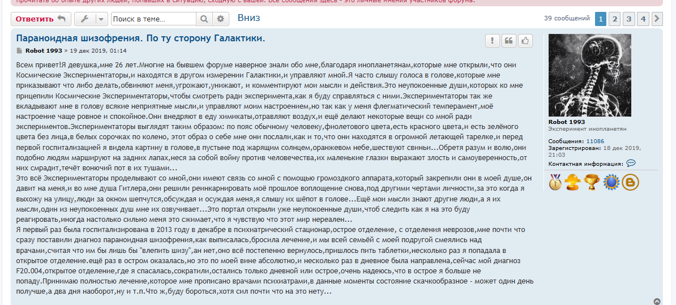
Task: Open topic tools wrench icon
Action: coord(85,19)
